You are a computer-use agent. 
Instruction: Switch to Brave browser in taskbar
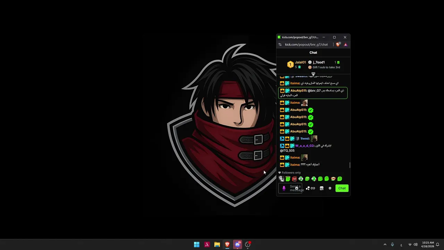[227, 244]
